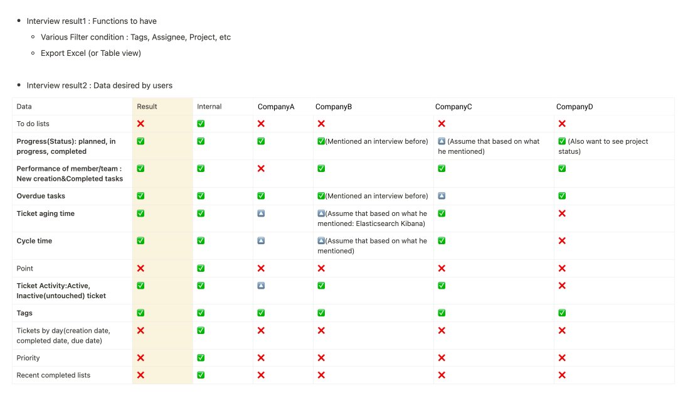Select the 'Ticket aging time' row label
This screenshot has height=393, width=683.
point(45,213)
